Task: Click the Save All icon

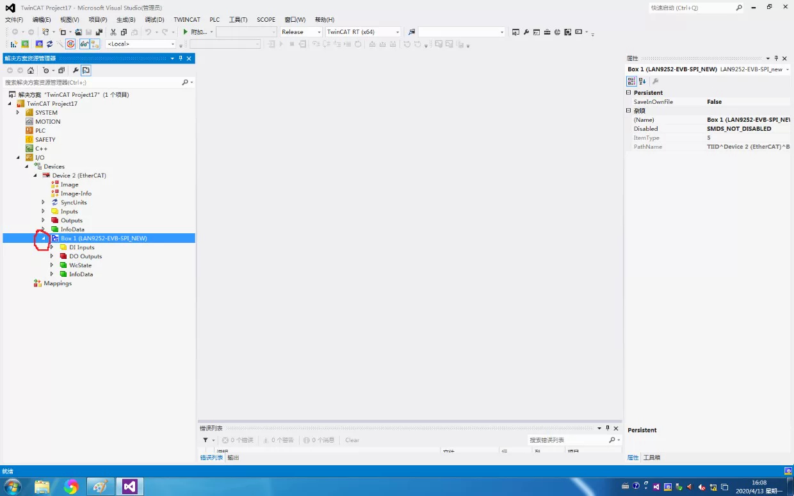Action: click(x=99, y=32)
